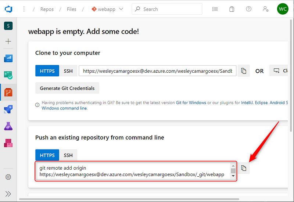
Task: Open project settings gear icon
Action: [x=8, y=177]
